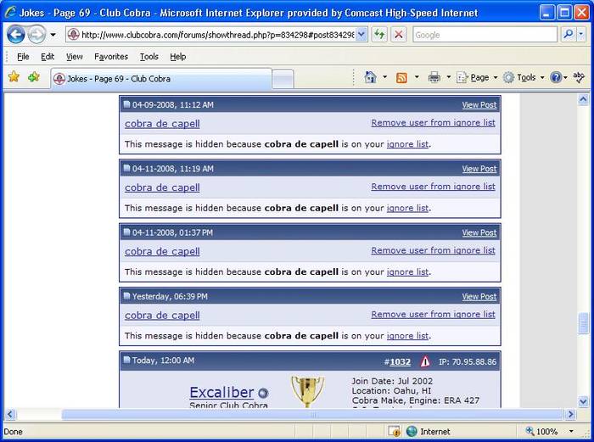The width and height of the screenshot is (594, 442).
Task: Click the report post warning triangle icon
Action: (425, 361)
